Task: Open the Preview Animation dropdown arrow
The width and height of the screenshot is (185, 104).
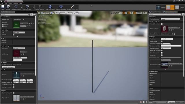Action: coord(21,8)
